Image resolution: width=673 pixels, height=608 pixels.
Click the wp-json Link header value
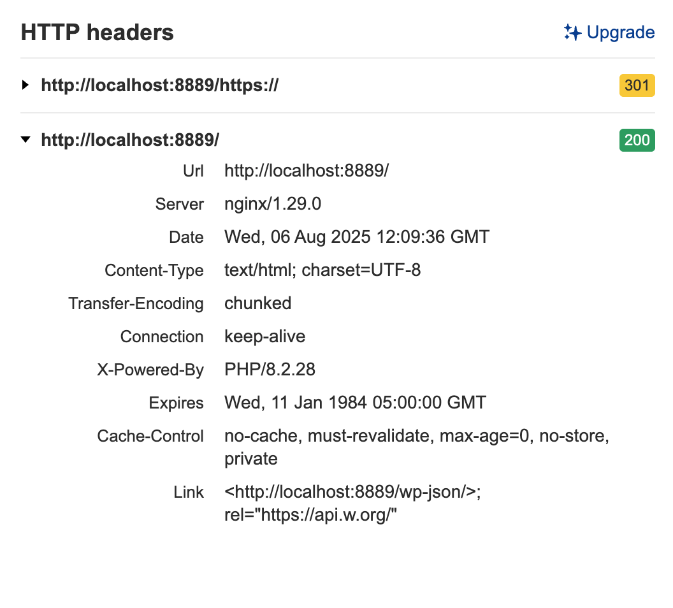pos(352,492)
